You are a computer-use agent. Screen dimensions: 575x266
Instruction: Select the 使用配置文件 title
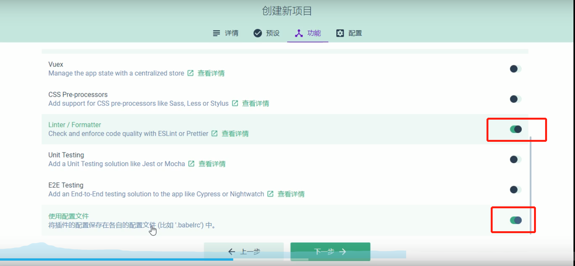coord(69,216)
